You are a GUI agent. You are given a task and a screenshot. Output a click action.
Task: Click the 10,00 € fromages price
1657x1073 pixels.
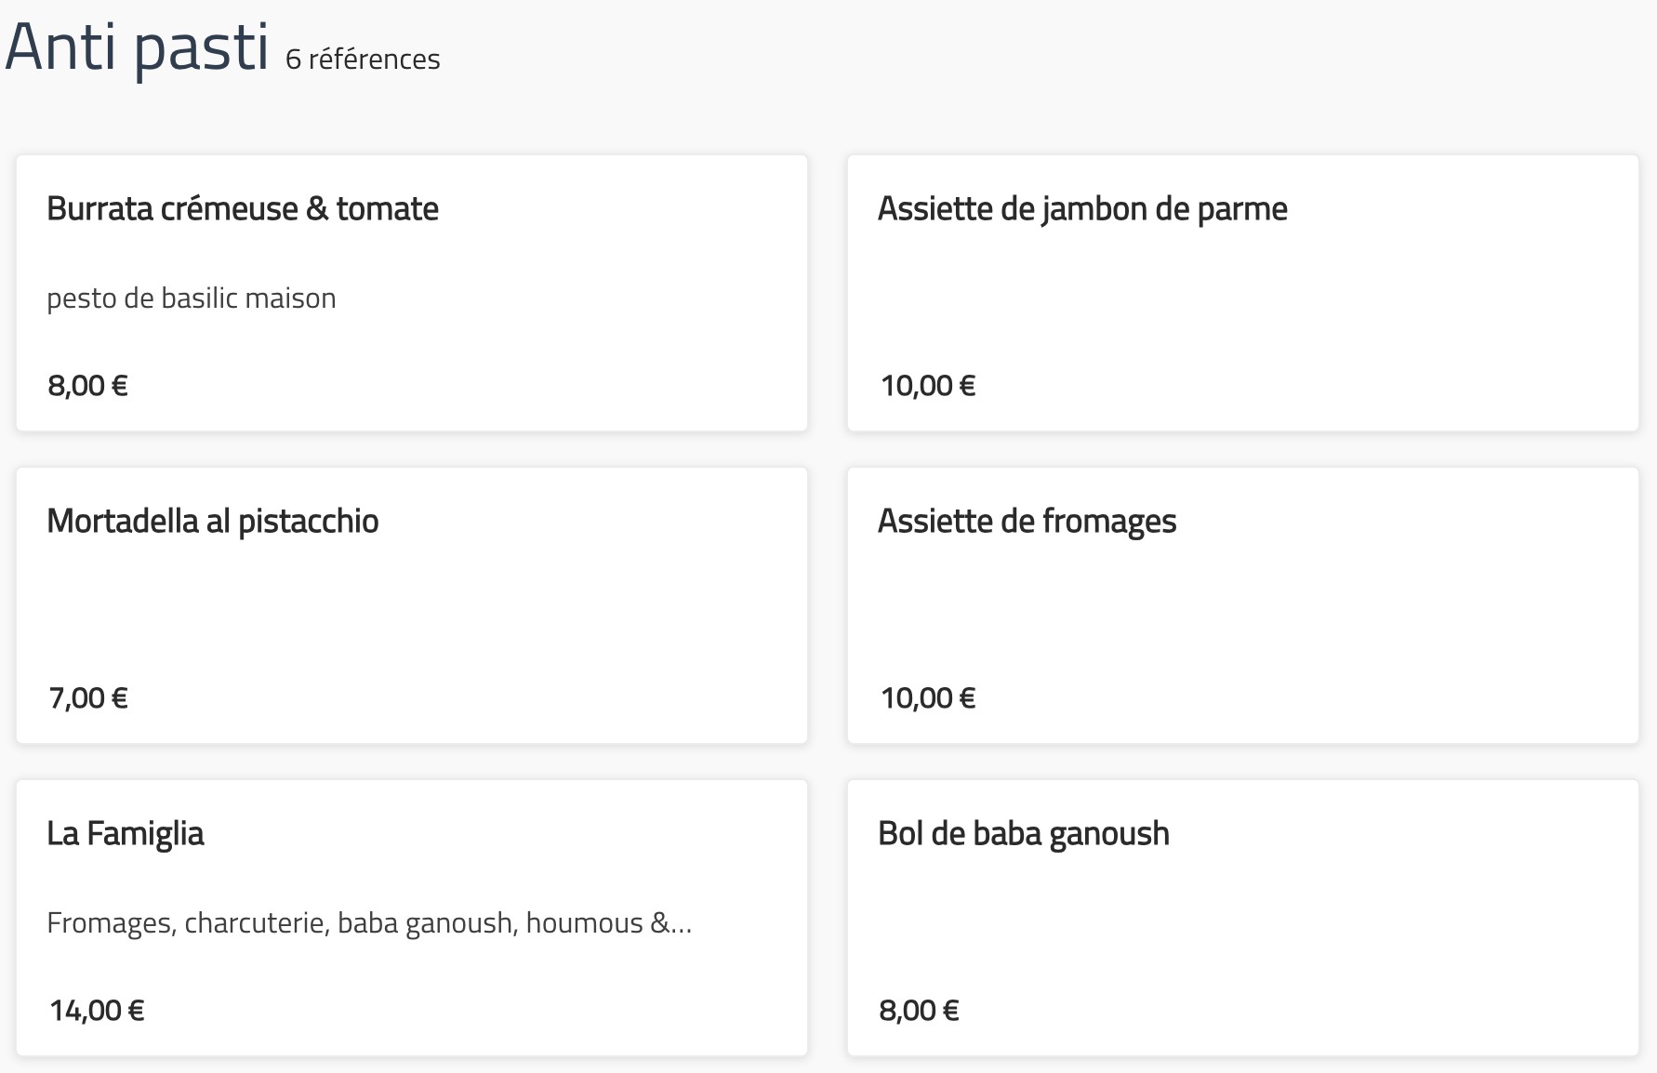928,698
